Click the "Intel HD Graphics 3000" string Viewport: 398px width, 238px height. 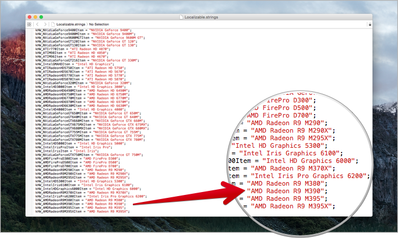point(100,87)
